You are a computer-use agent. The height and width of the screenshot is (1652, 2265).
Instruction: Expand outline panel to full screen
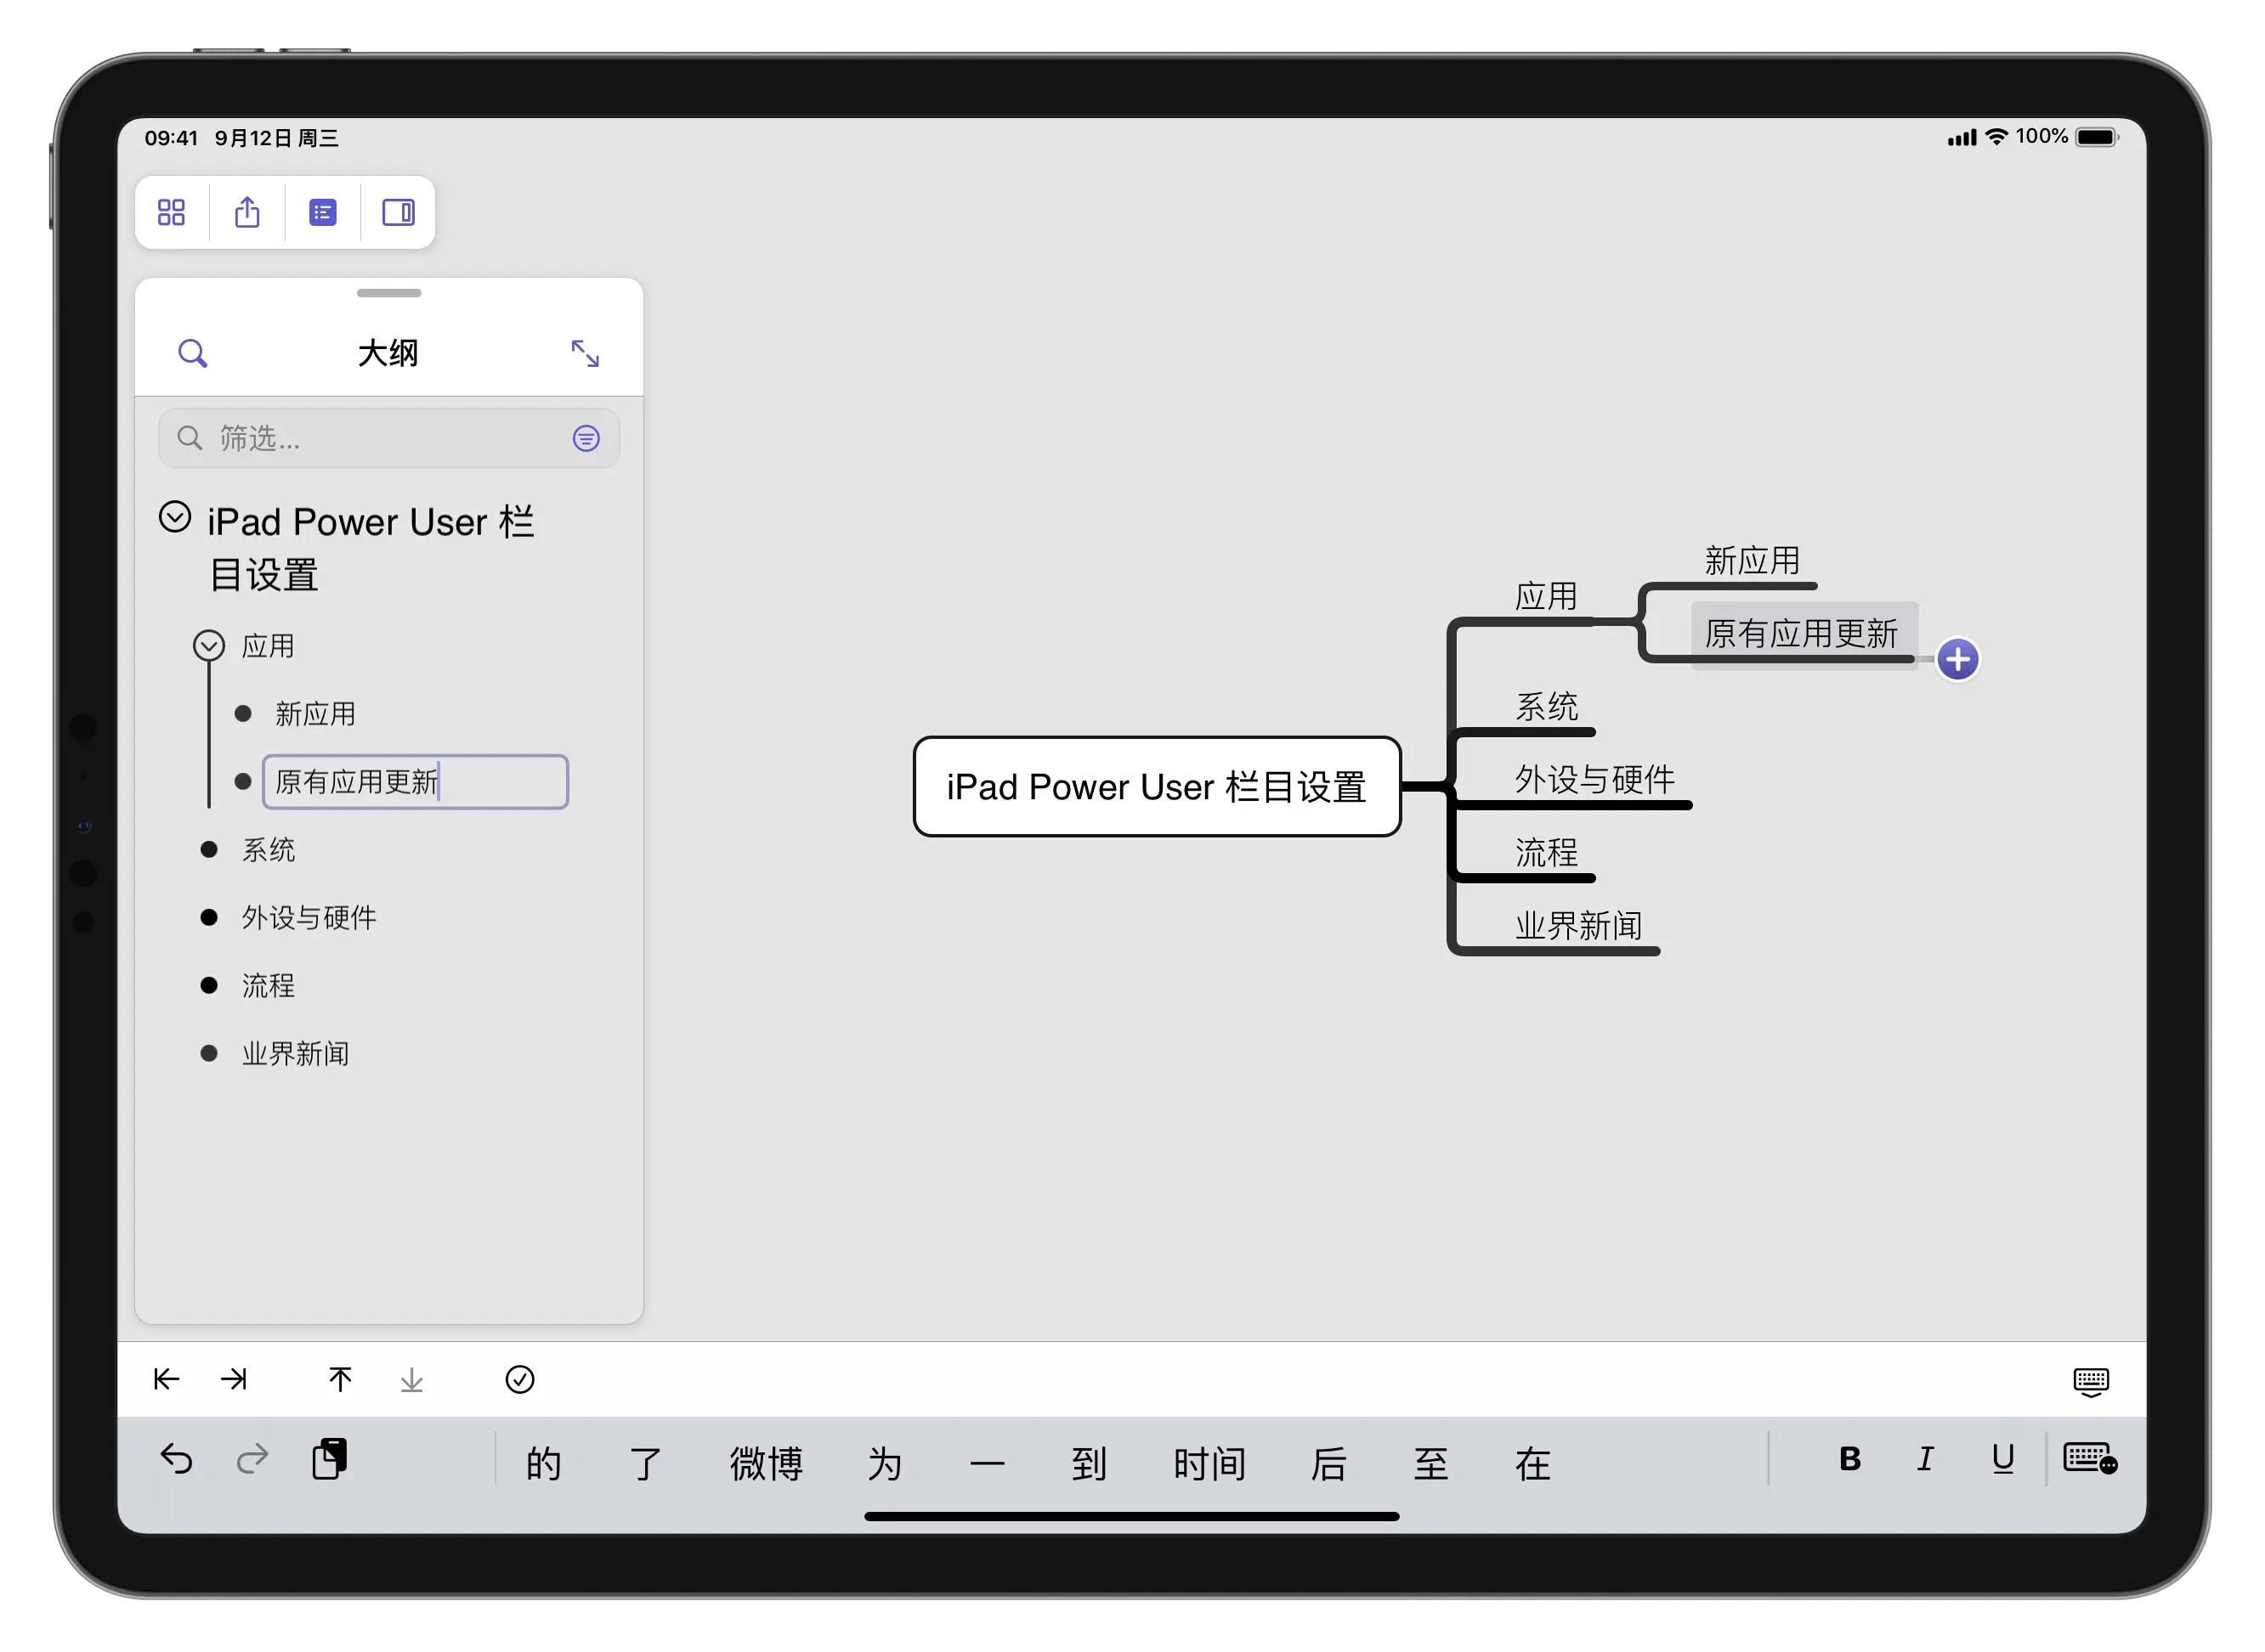[586, 353]
